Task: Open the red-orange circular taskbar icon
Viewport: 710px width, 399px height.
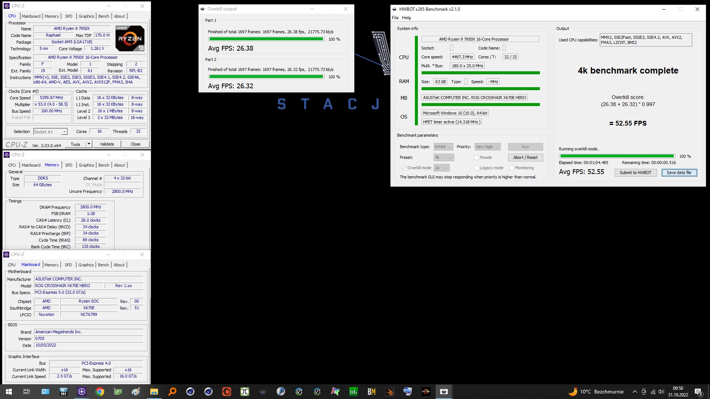Action: (x=227, y=392)
